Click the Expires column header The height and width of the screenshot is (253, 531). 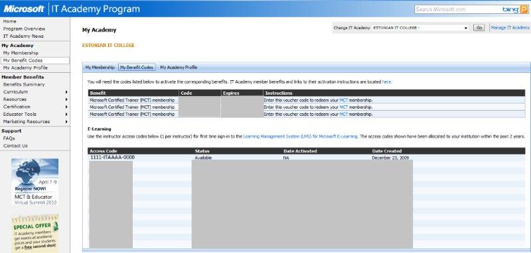(x=231, y=93)
